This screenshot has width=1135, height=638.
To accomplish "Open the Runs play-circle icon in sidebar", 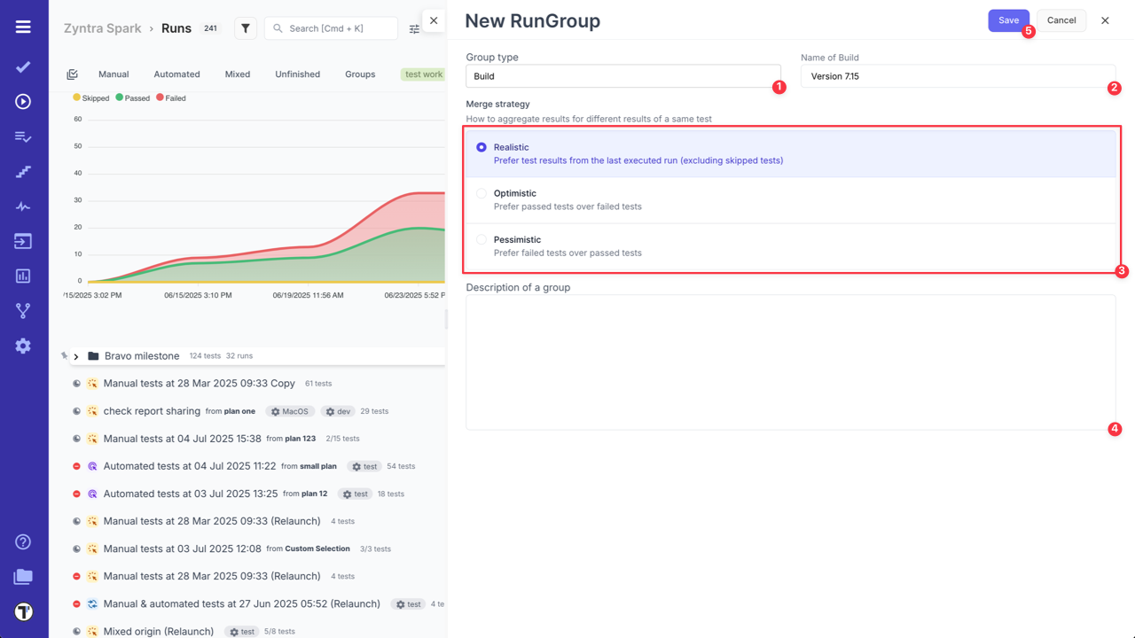I will click(x=22, y=100).
